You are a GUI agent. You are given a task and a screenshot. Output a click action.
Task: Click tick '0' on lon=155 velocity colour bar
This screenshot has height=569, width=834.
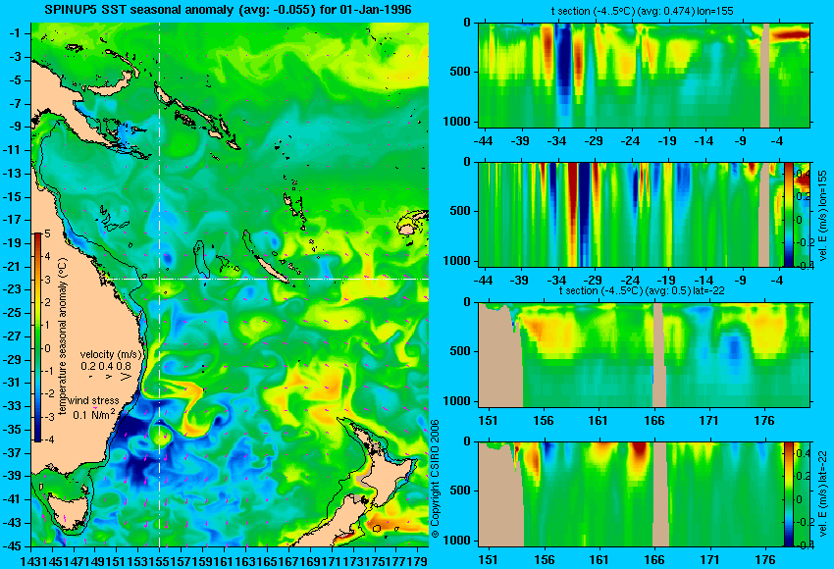800,220
